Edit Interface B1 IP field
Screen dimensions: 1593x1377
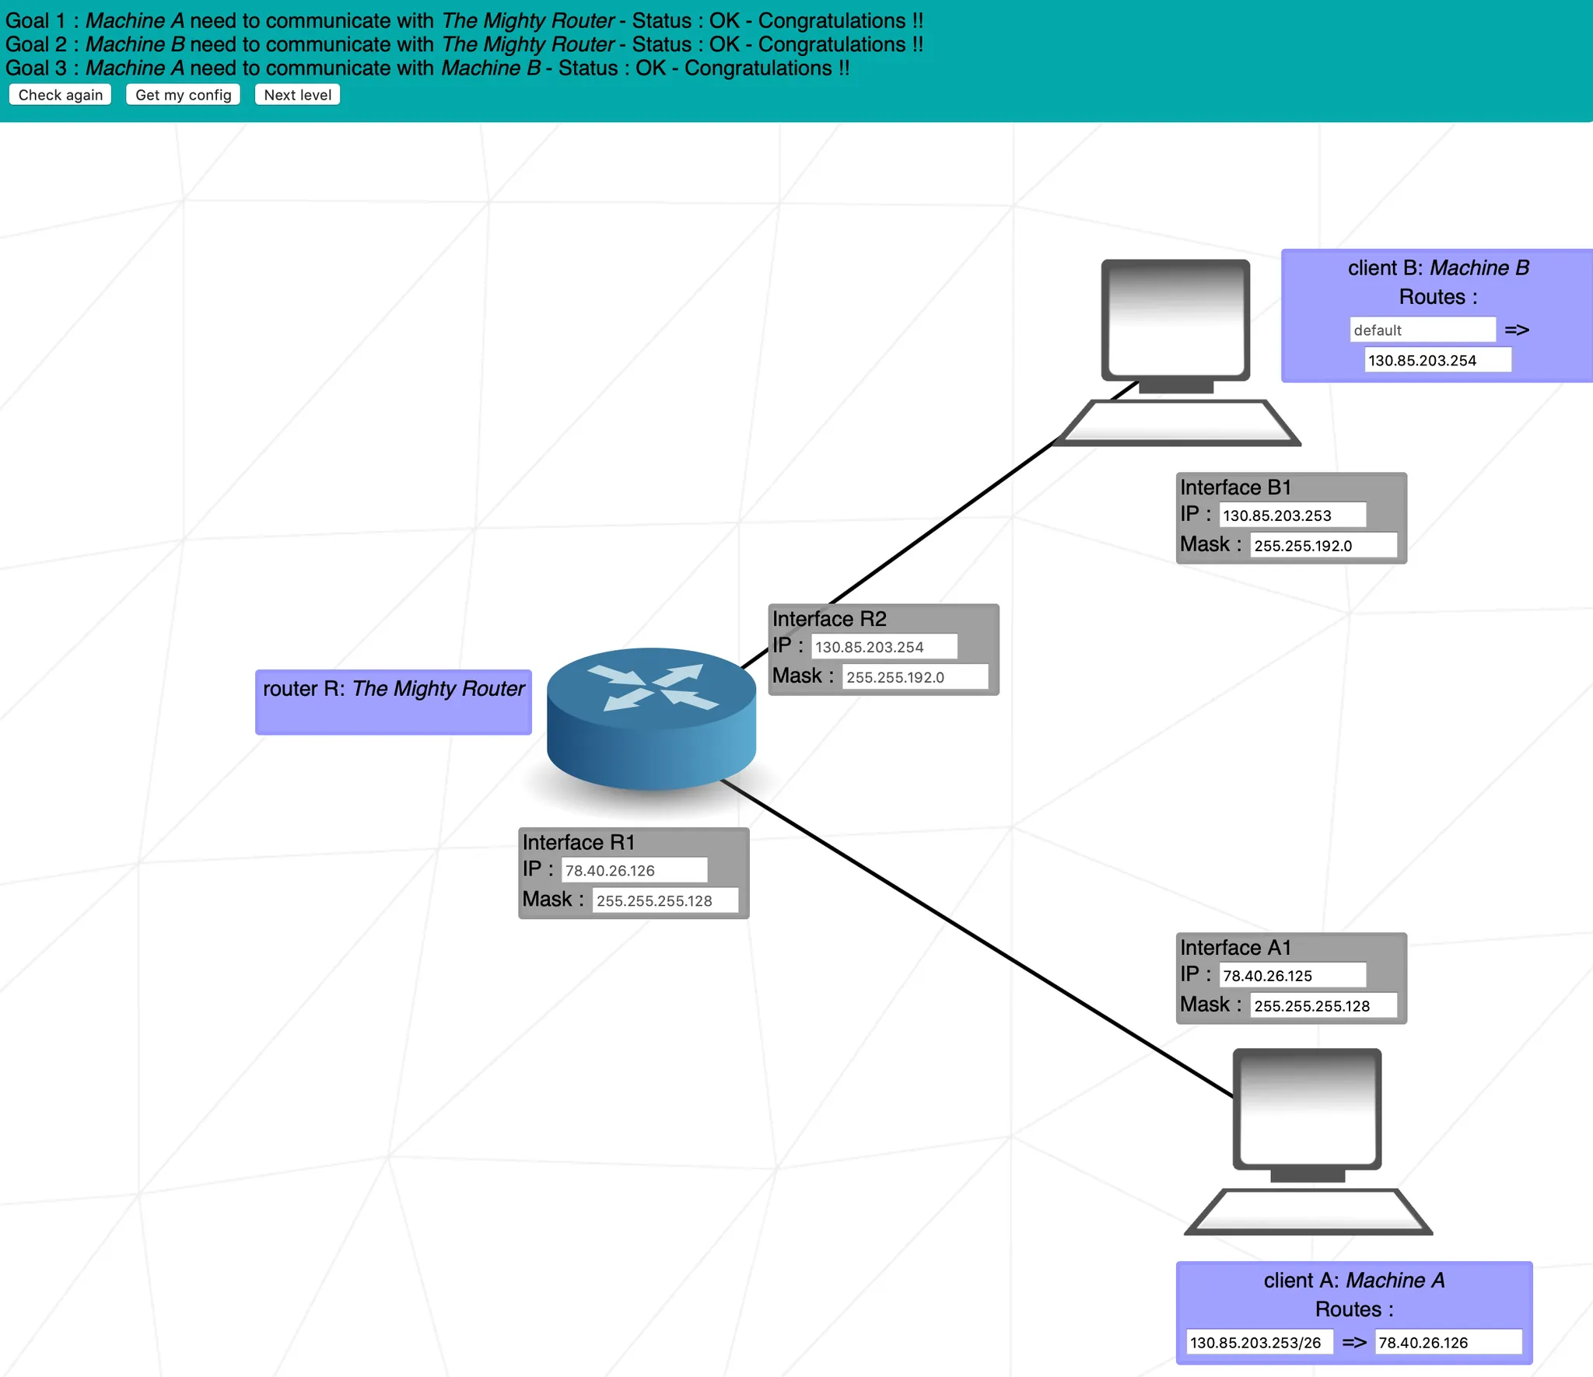(1291, 515)
